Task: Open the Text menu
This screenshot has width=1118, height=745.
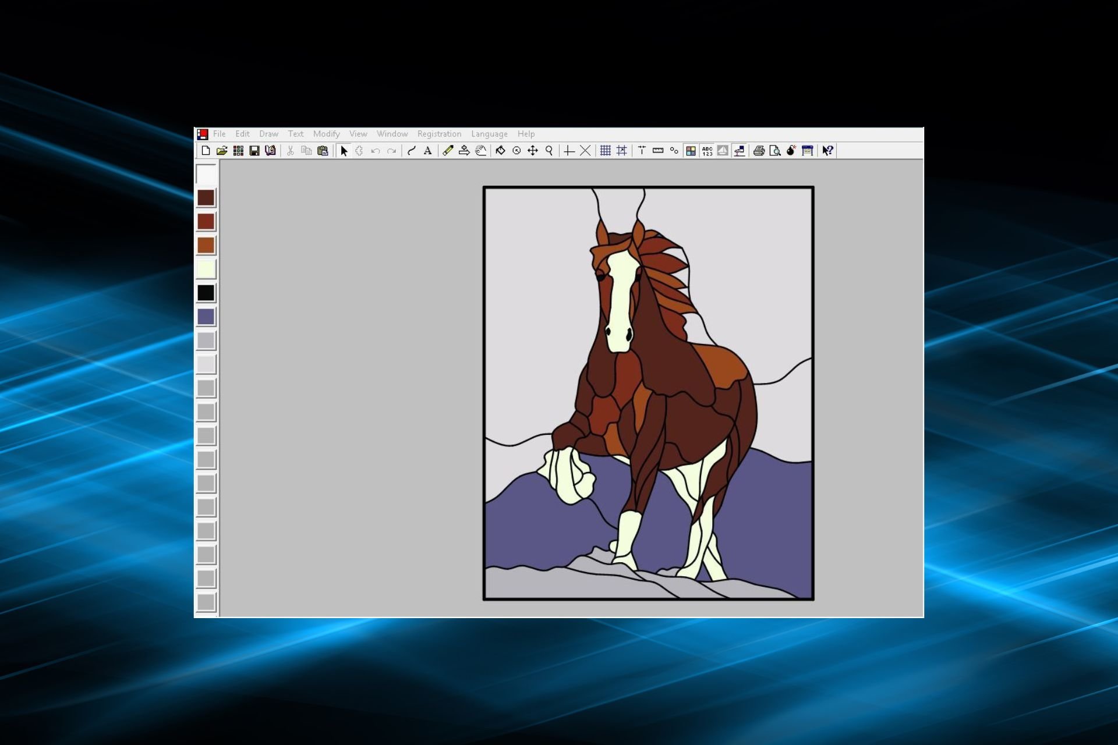Action: point(296,134)
